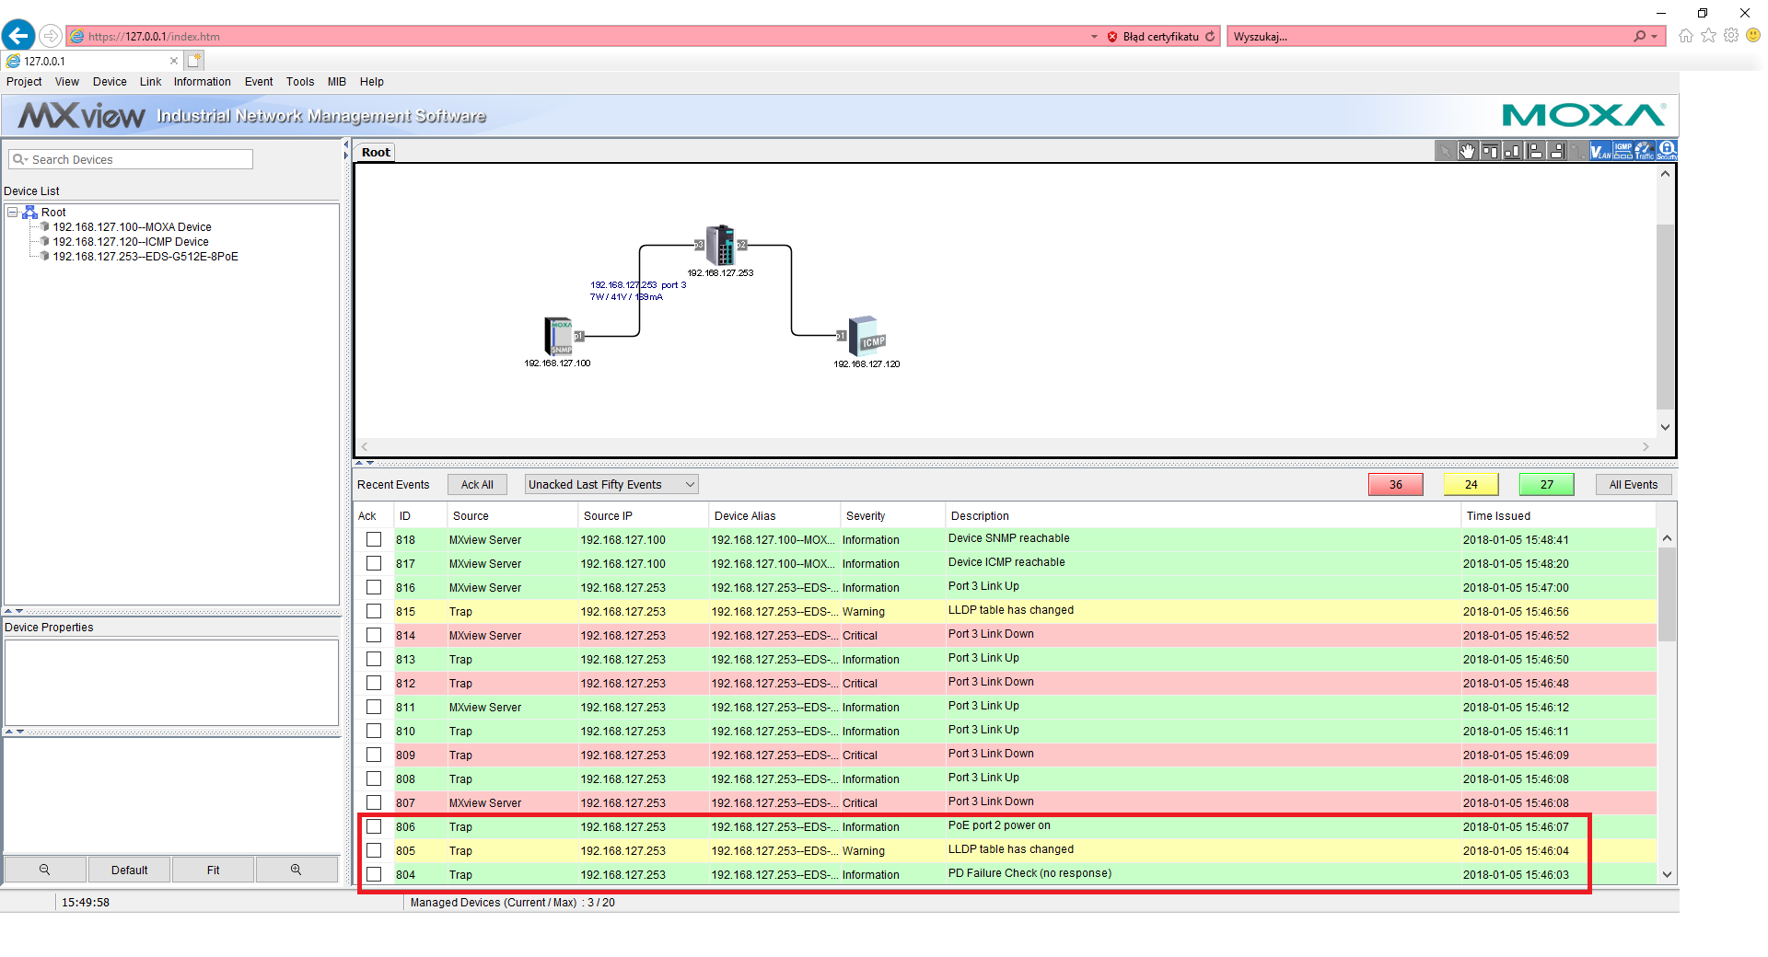
Task: Show the Traffic load view
Action: click(x=1645, y=151)
